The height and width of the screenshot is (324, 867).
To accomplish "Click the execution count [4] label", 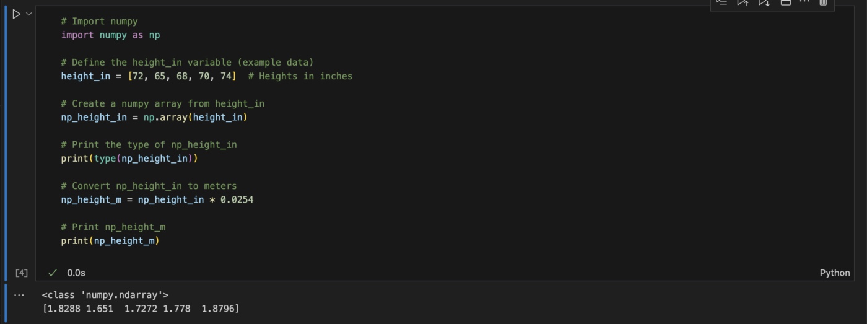I will click(22, 273).
